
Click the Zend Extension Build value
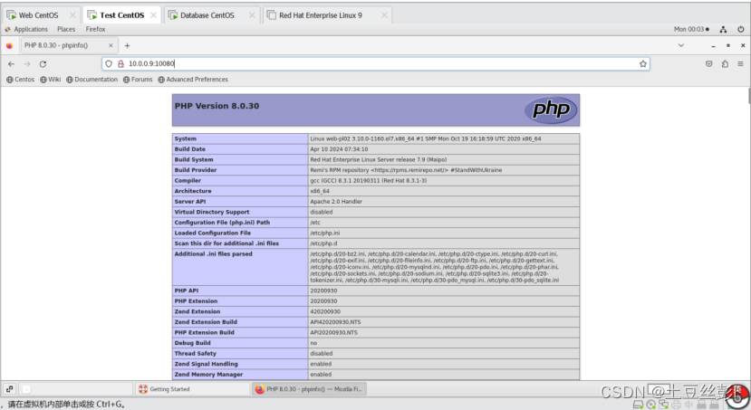tap(335, 322)
